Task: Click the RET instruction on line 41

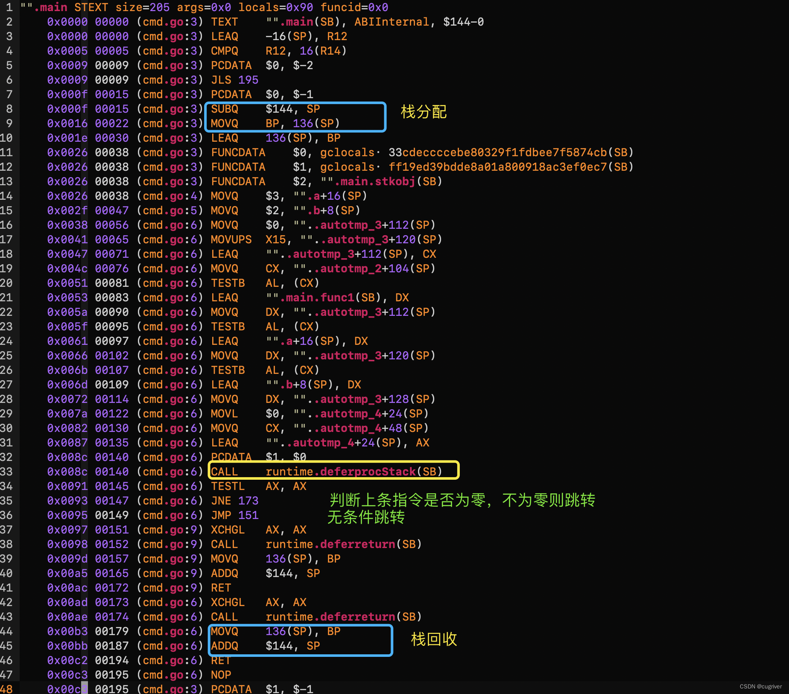Action: pos(221,588)
